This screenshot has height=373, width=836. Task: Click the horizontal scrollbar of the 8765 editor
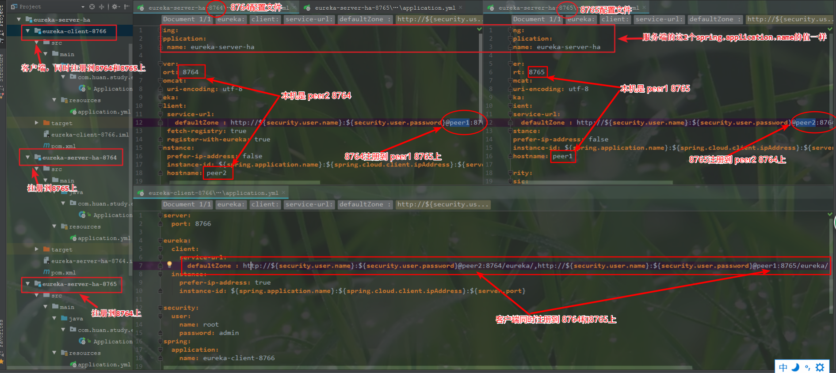coord(592,182)
